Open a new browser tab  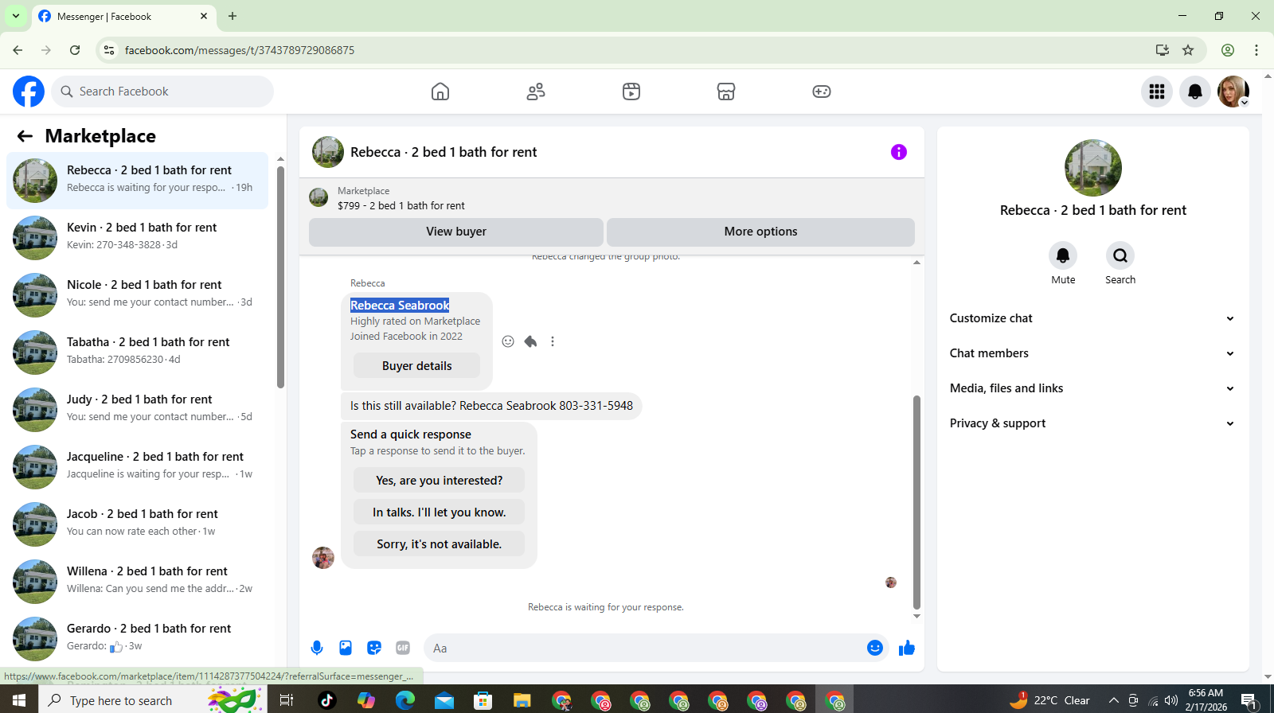233,16
